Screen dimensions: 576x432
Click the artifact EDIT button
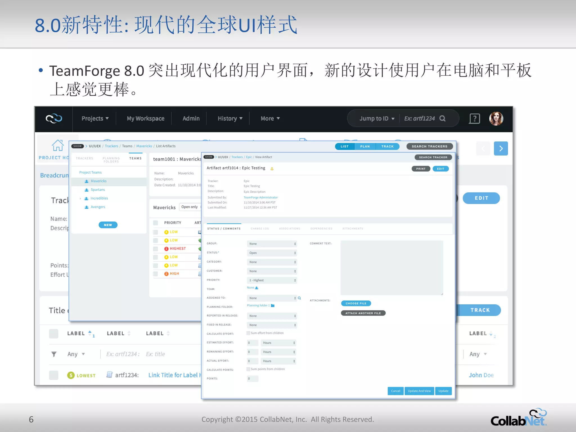pos(441,169)
